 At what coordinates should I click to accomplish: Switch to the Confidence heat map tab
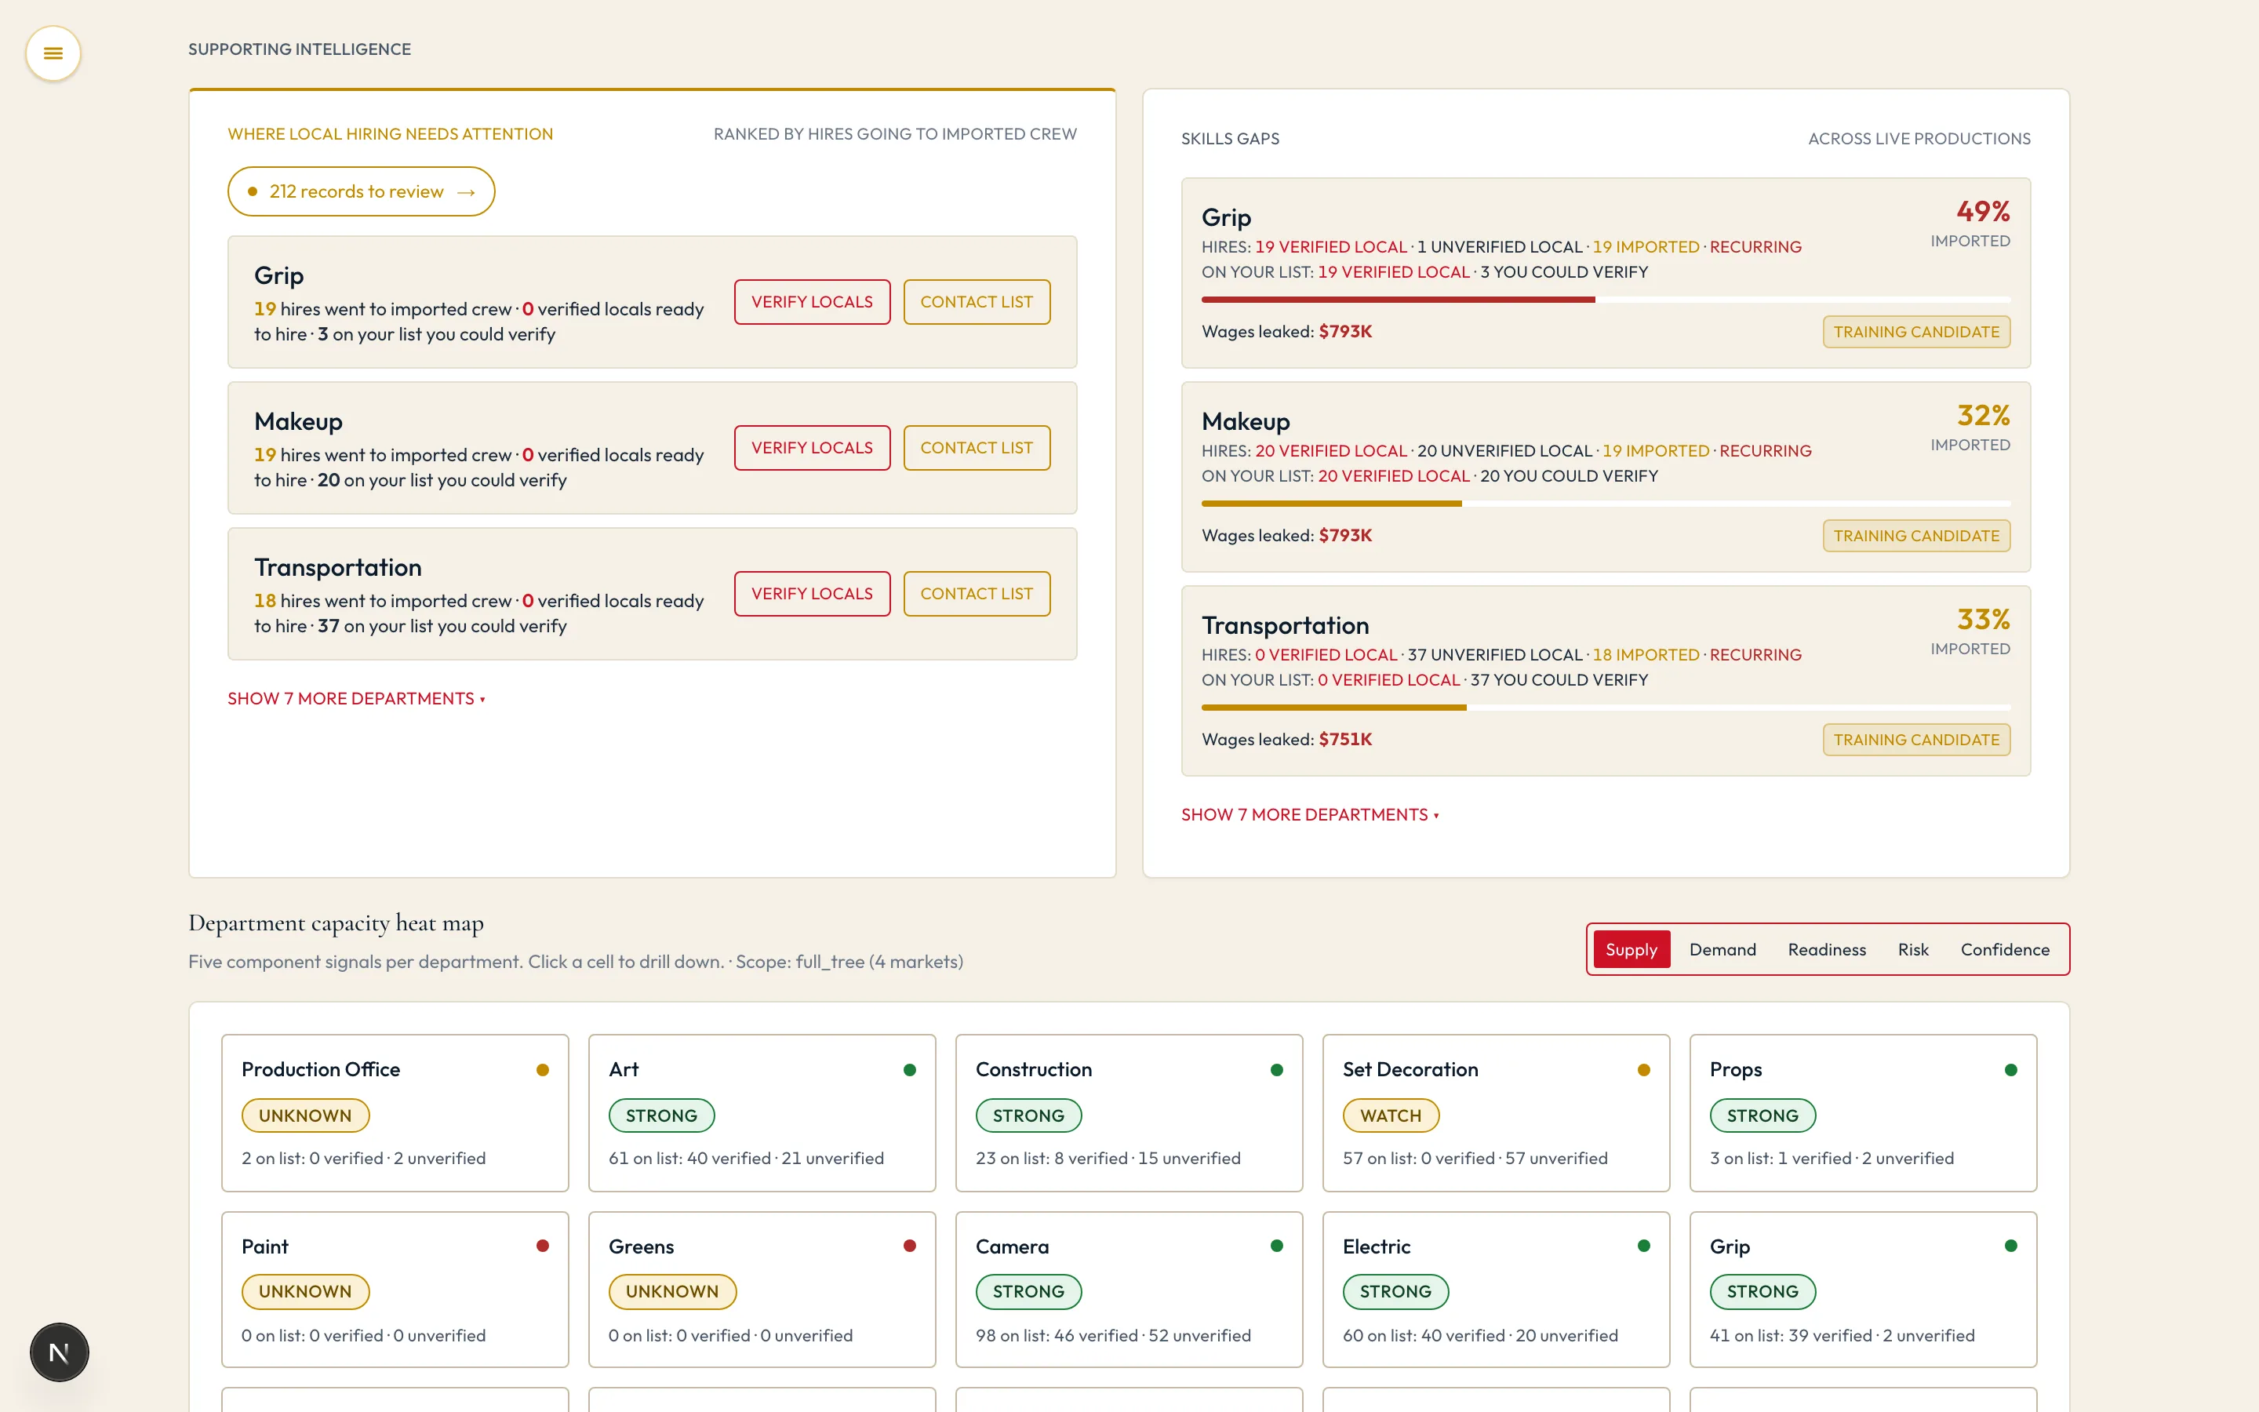[2004, 949]
